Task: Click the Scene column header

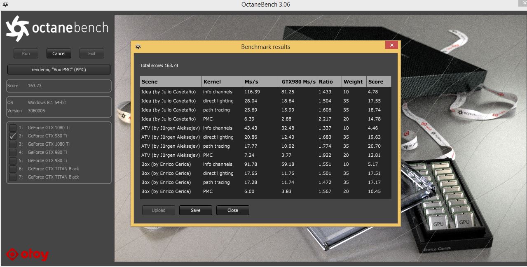Action: point(171,81)
